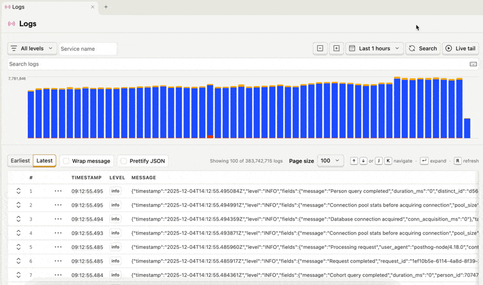Image resolution: width=483 pixels, height=285 pixels.
Task: Click timestamp 09:12:55.494 in row 3
Action: (87, 219)
